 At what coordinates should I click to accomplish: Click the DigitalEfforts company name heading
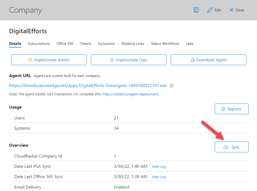[28, 31]
